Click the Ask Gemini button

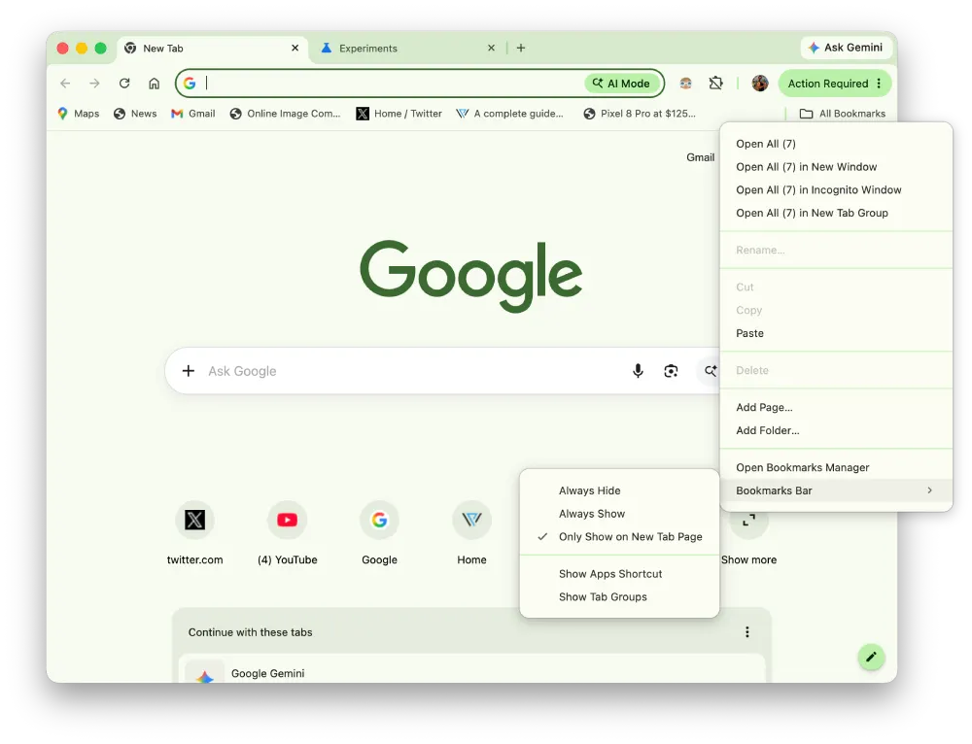847,47
